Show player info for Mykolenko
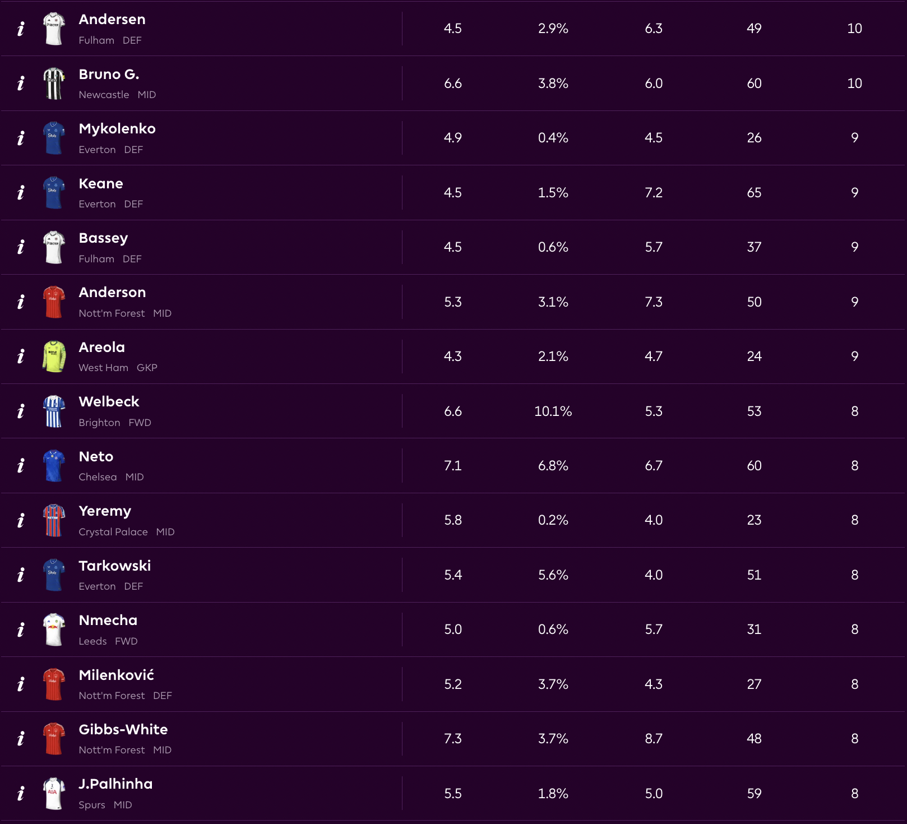Screen dimensions: 907x824 tap(21, 138)
